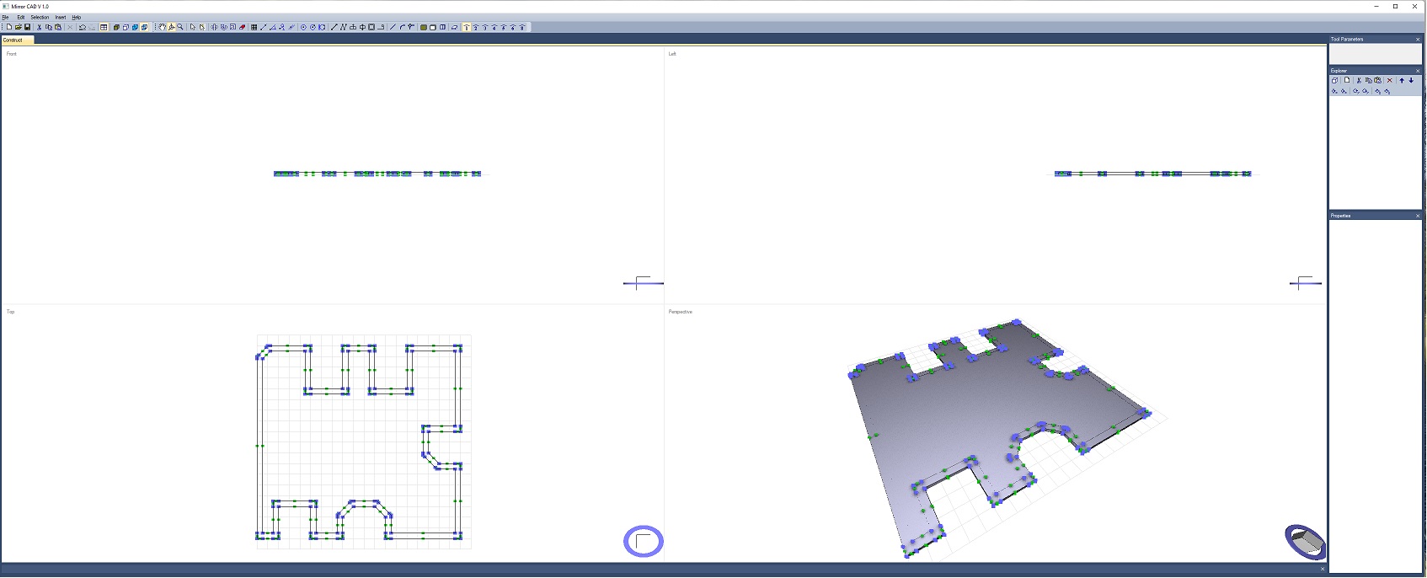1427x578 pixels.
Task: Select the wireframe cube display mode
Action: click(126, 27)
